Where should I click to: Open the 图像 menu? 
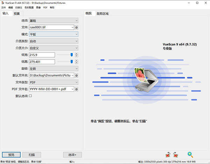(x=38, y=7)
